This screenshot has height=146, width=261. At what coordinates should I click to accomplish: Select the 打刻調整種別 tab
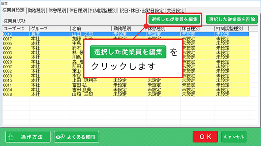103,11
